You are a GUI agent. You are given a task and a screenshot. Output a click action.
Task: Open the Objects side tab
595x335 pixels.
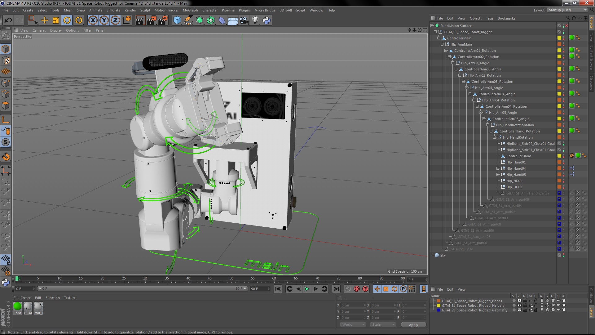592,23
